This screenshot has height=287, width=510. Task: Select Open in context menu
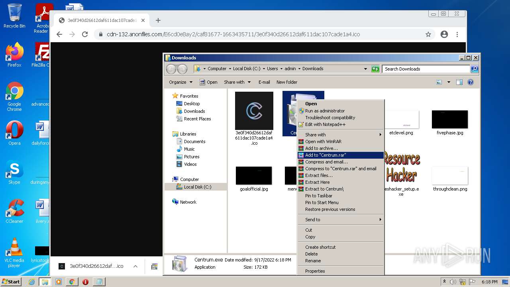point(341,104)
